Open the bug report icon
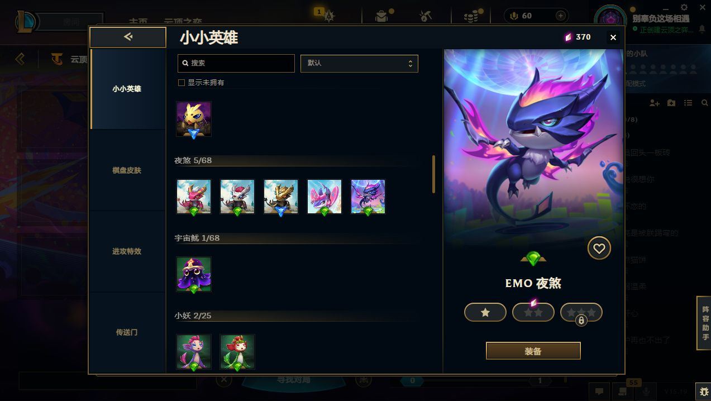The image size is (711, 401). [x=704, y=392]
